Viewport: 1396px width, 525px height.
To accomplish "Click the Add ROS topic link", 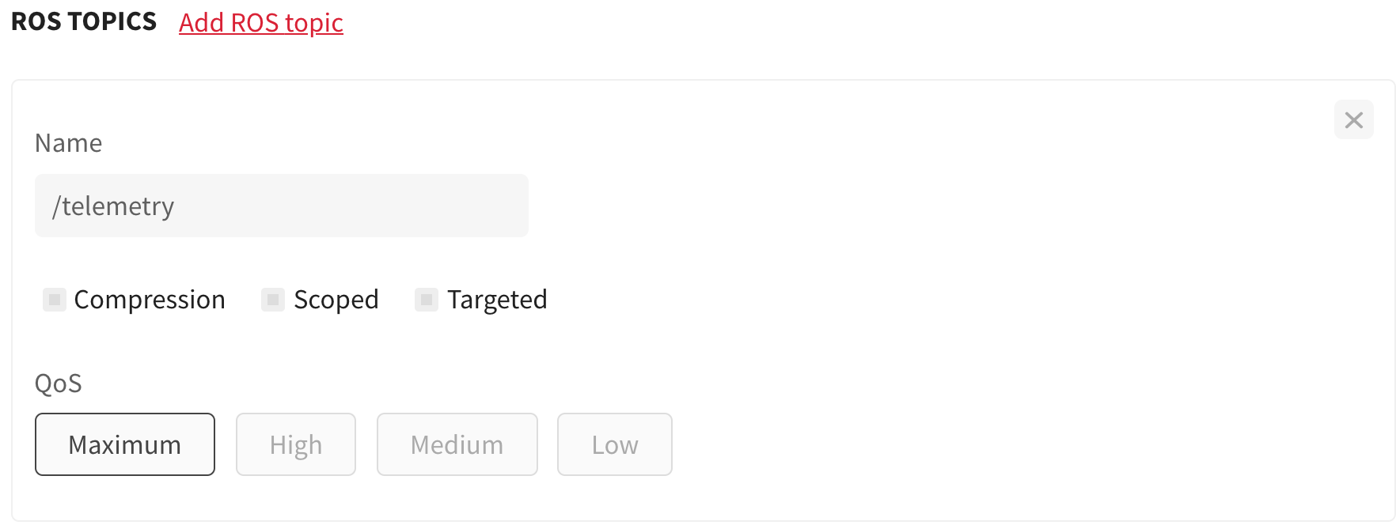I will (x=261, y=23).
